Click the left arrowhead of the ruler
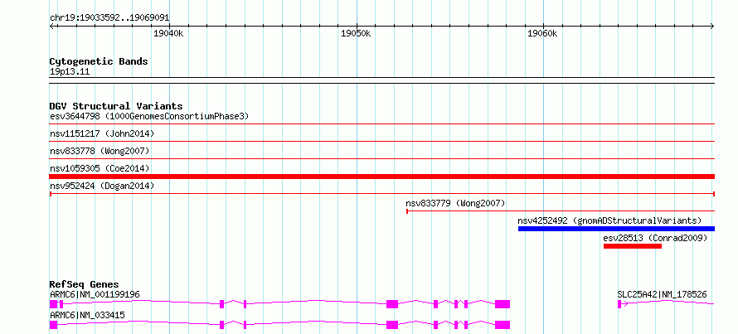This screenshot has height=334, width=738. coord(51,27)
